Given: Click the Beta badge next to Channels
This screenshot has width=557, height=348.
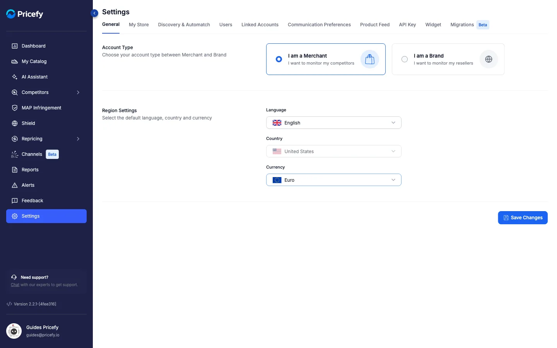Looking at the screenshot, I should pyautogui.click(x=52, y=154).
